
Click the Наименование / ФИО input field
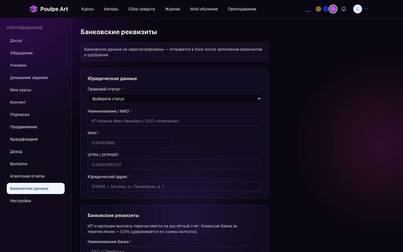click(175, 121)
